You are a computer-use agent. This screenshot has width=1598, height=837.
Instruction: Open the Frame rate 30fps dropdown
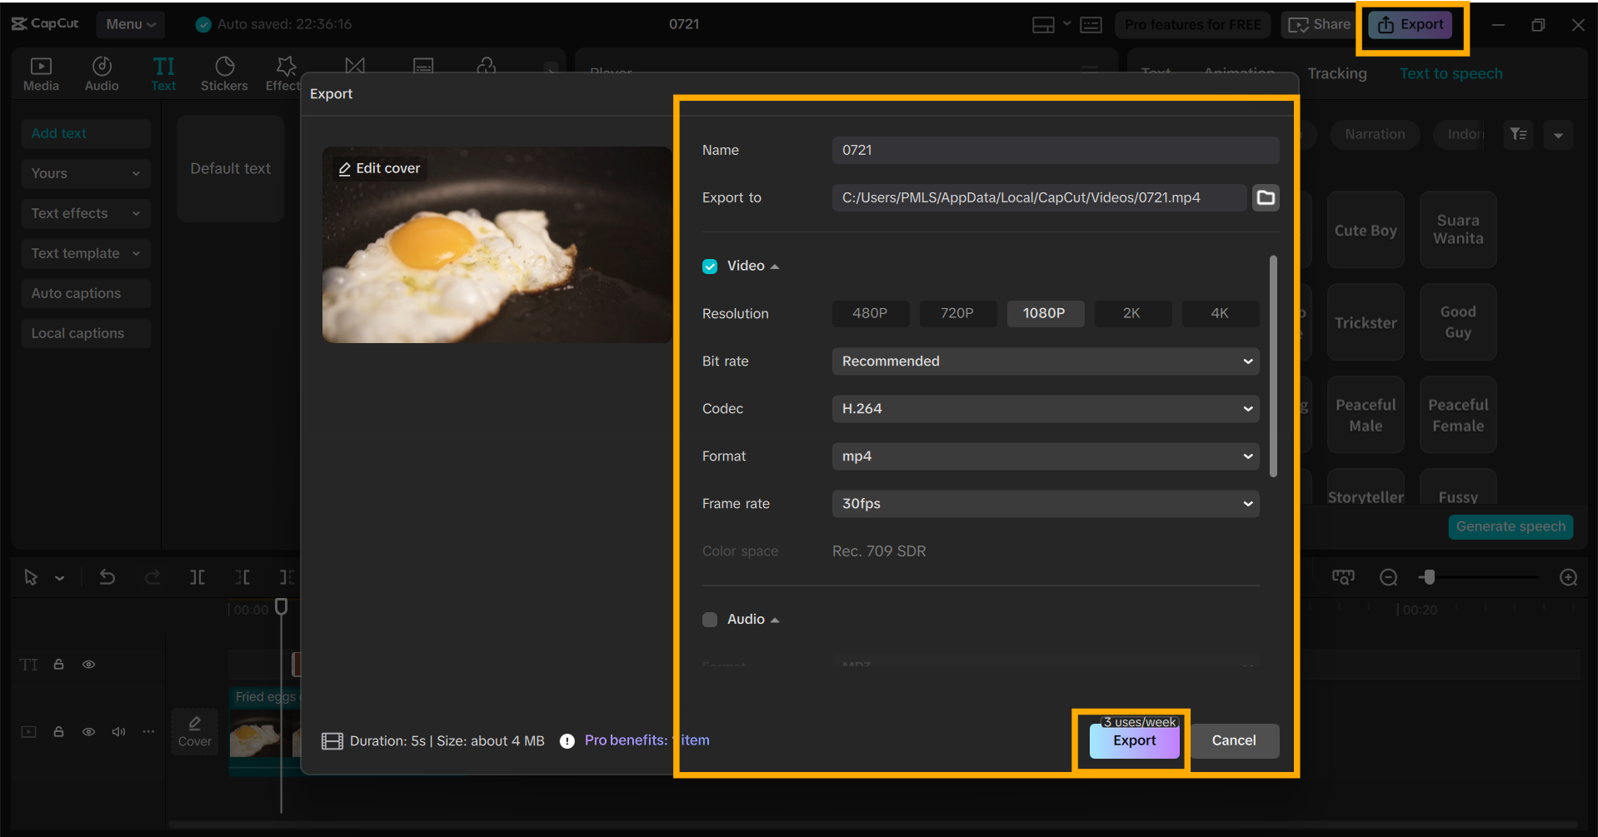point(1045,504)
